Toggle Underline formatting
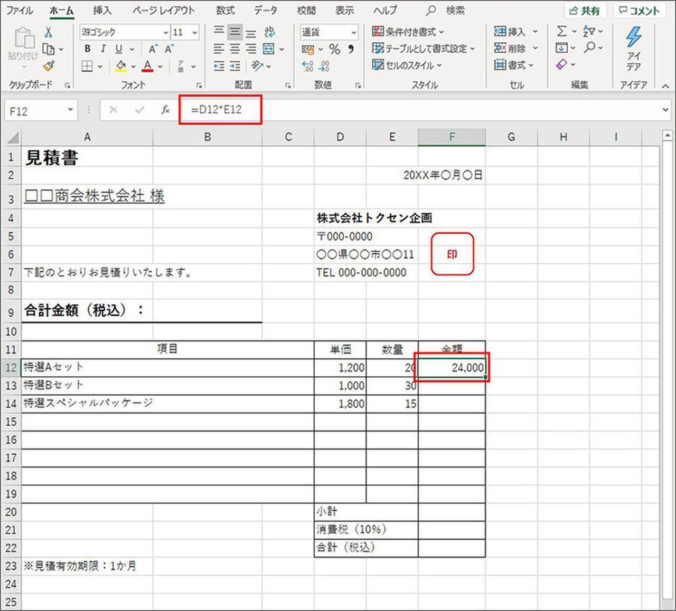 point(119,49)
